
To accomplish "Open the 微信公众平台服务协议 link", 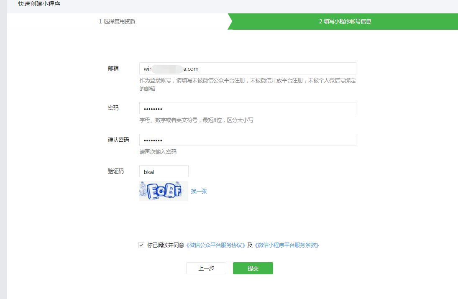I will point(215,245).
